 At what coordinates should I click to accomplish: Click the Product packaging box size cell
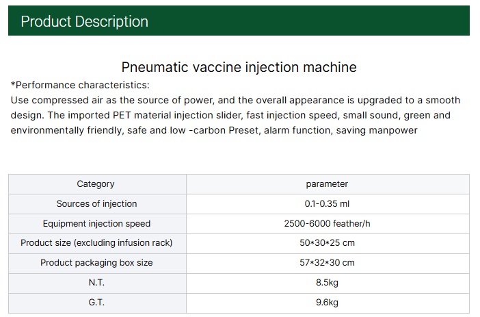pyautogui.click(x=96, y=263)
